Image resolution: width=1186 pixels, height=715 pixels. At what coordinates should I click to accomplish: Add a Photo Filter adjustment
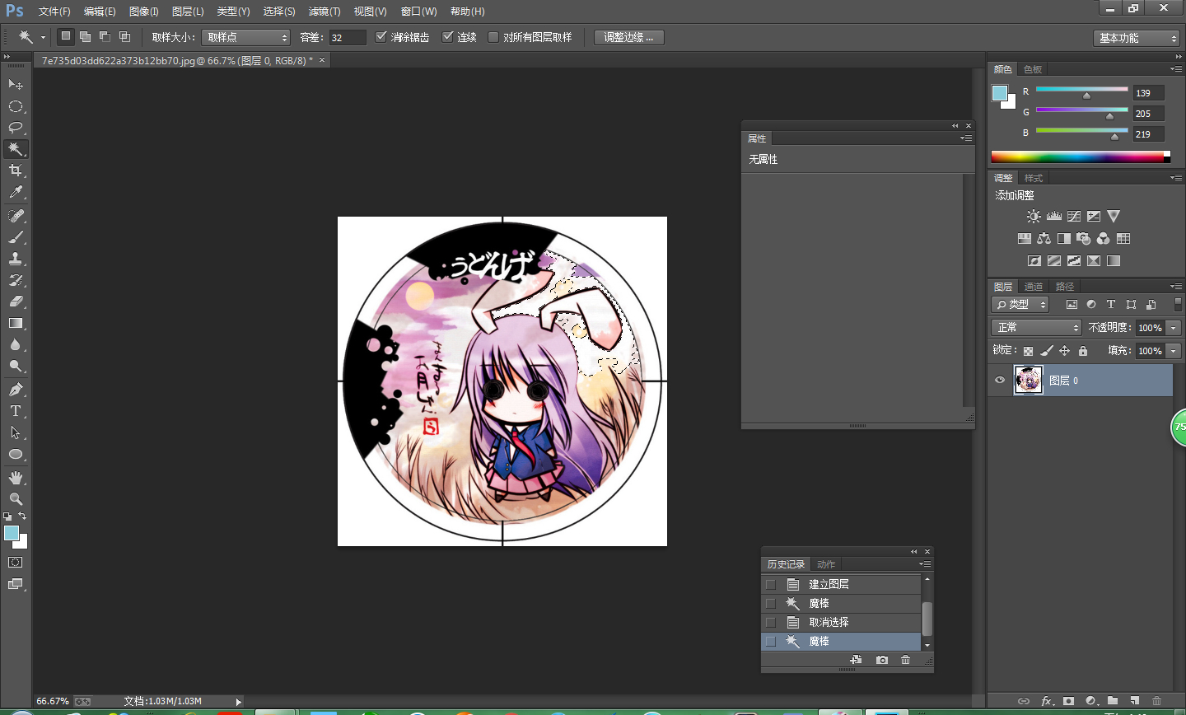click(1084, 239)
